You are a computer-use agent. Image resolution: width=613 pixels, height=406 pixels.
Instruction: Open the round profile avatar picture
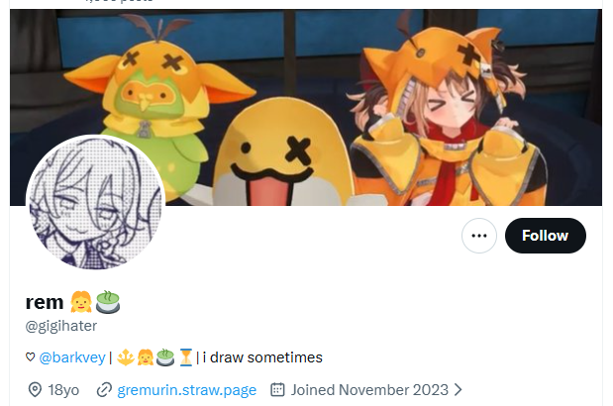[x=95, y=203]
